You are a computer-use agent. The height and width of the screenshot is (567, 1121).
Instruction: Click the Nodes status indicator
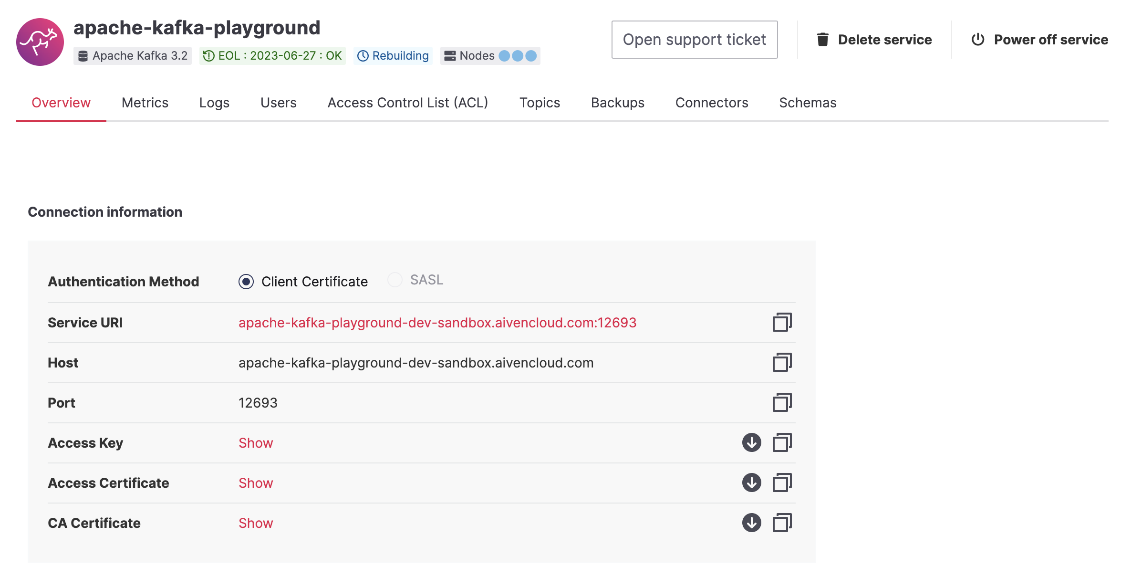point(490,55)
